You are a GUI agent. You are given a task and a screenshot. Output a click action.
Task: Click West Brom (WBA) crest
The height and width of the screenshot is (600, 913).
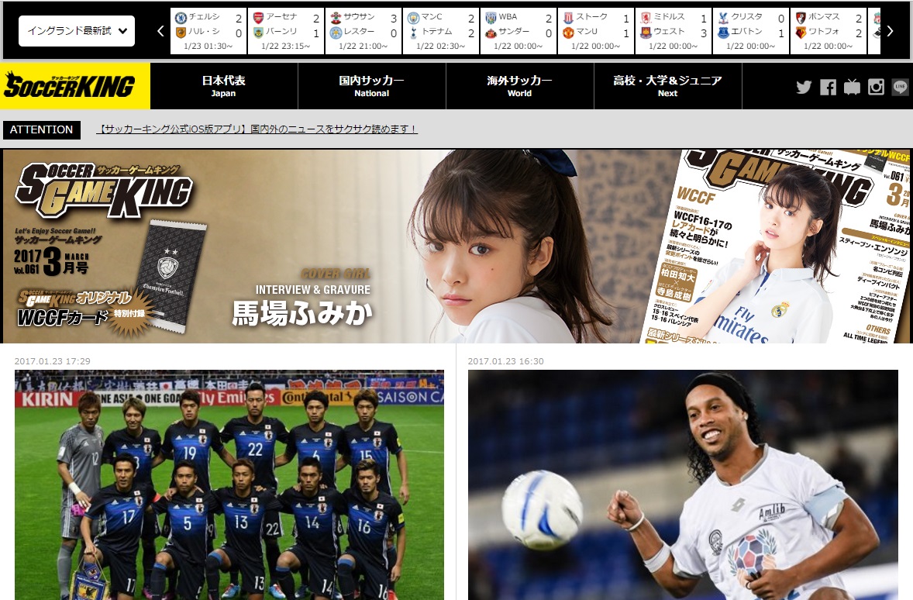(491, 18)
